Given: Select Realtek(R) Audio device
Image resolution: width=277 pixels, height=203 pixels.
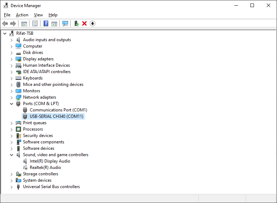Looking at the screenshot, I should [x=45, y=168].
